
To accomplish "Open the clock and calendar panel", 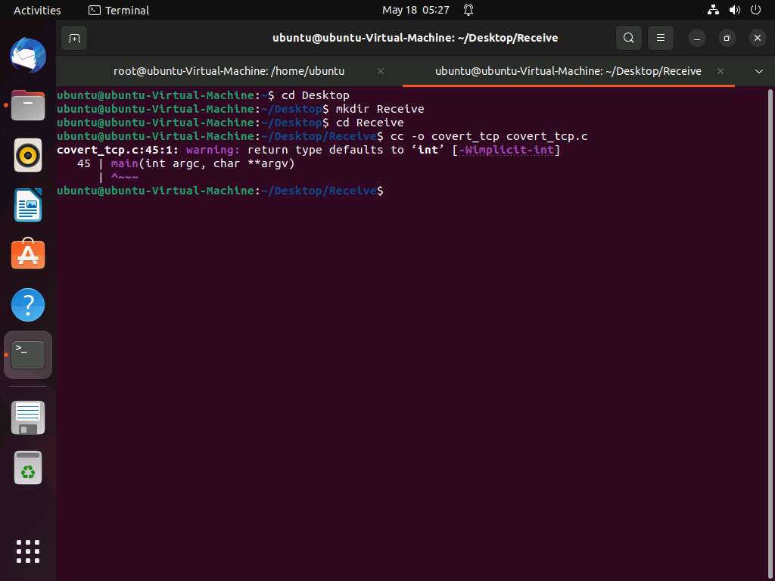I will [416, 10].
